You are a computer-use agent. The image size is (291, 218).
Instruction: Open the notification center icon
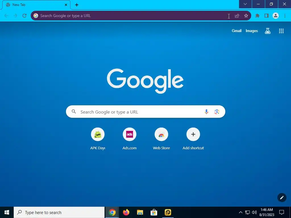pyautogui.click(x=282, y=212)
